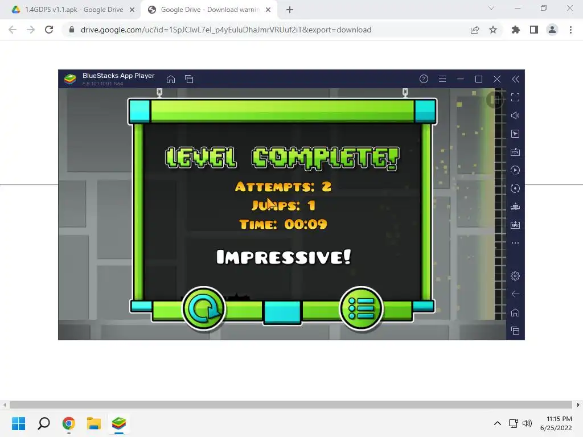Toggle Chrome side panel
Viewport: 583px width, 437px height.
(534, 30)
